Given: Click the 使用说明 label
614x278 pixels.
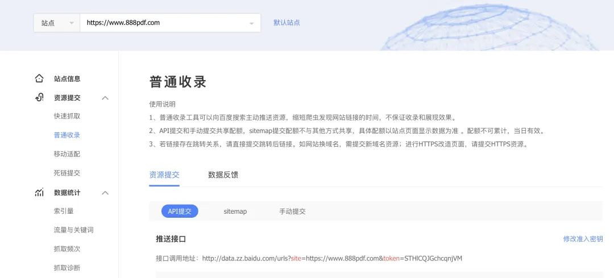Looking at the screenshot, I should click(x=162, y=104).
